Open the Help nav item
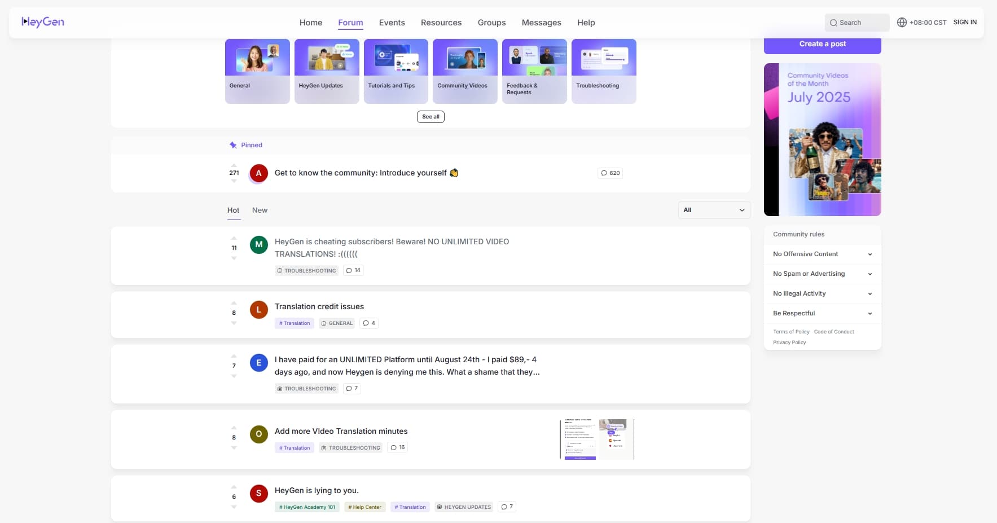The image size is (997, 523). coord(586,23)
